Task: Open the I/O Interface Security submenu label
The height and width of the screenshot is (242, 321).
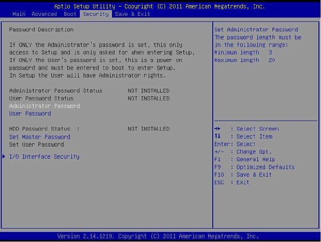Action: 44,157
